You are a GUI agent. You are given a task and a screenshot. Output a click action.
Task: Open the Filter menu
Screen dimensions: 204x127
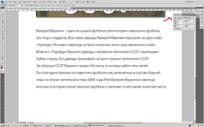click(x=30, y=2)
